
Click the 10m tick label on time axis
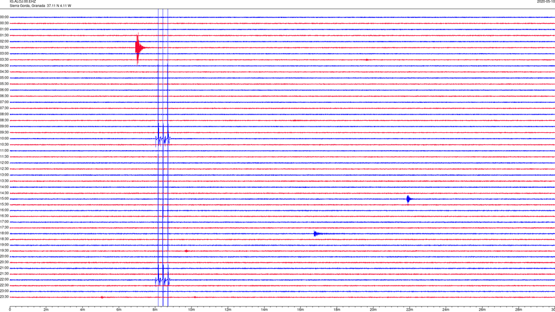click(x=191, y=310)
